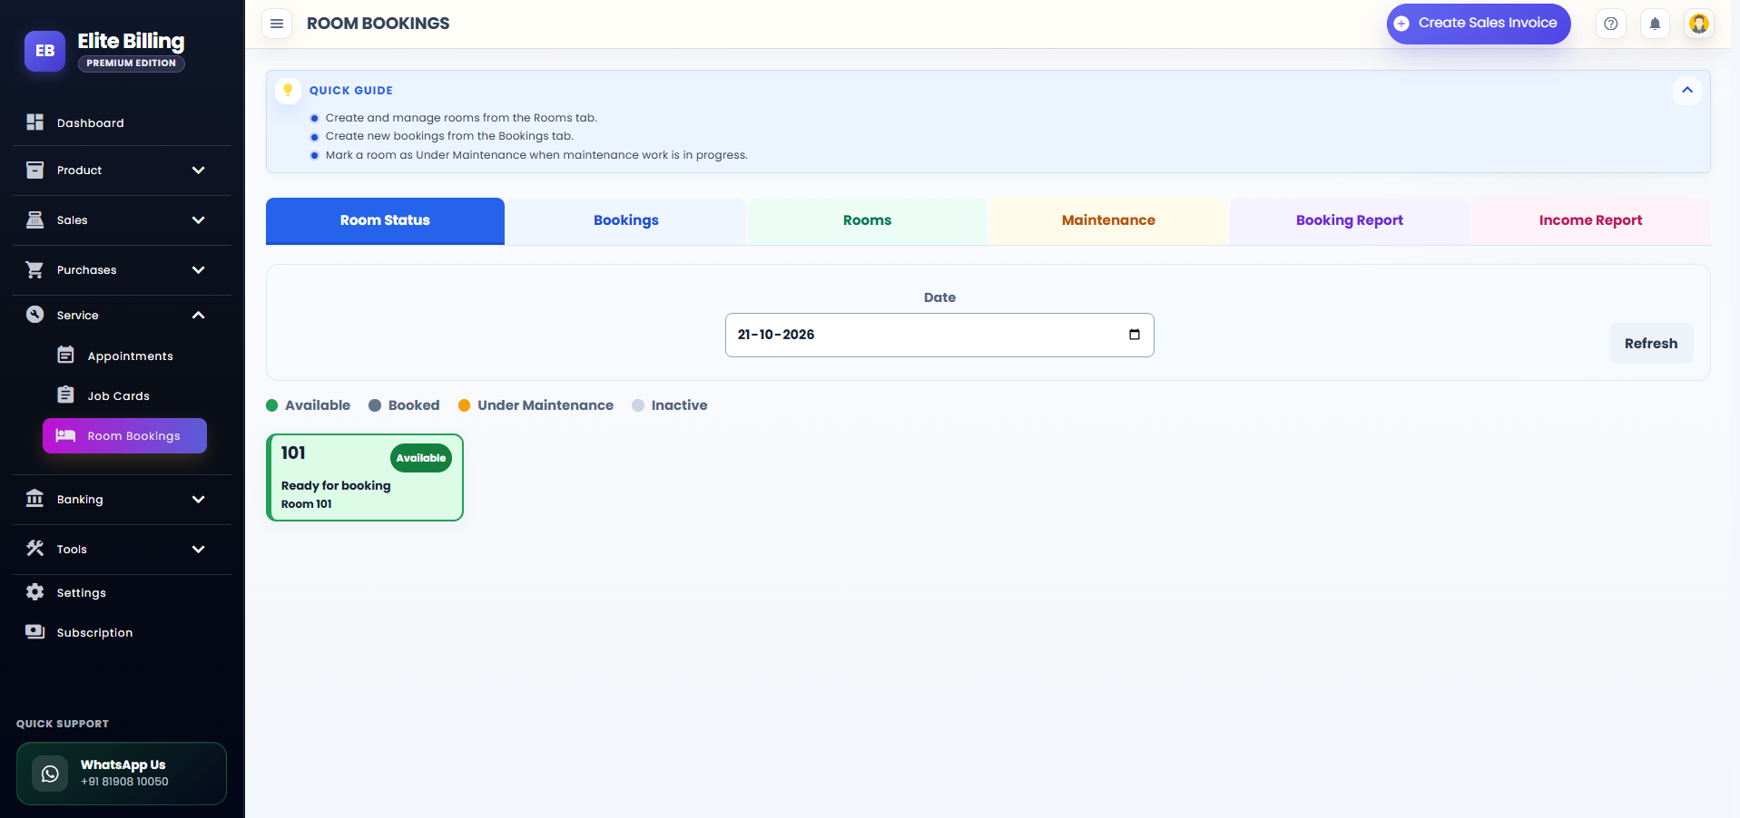The width and height of the screenshot is (1740, 818).
Task: Click the Settings gear icon
Action: pyautogui.click(x=34, y=591)
